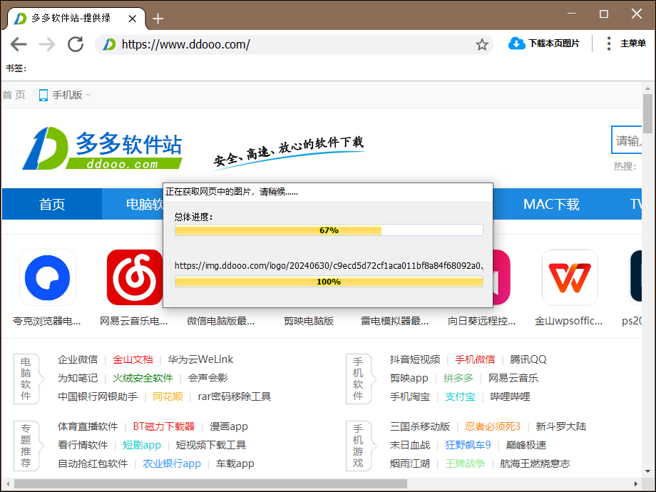Click the green 拼多多 link
The height and width of the screenshot is (492, 656).
458,378
